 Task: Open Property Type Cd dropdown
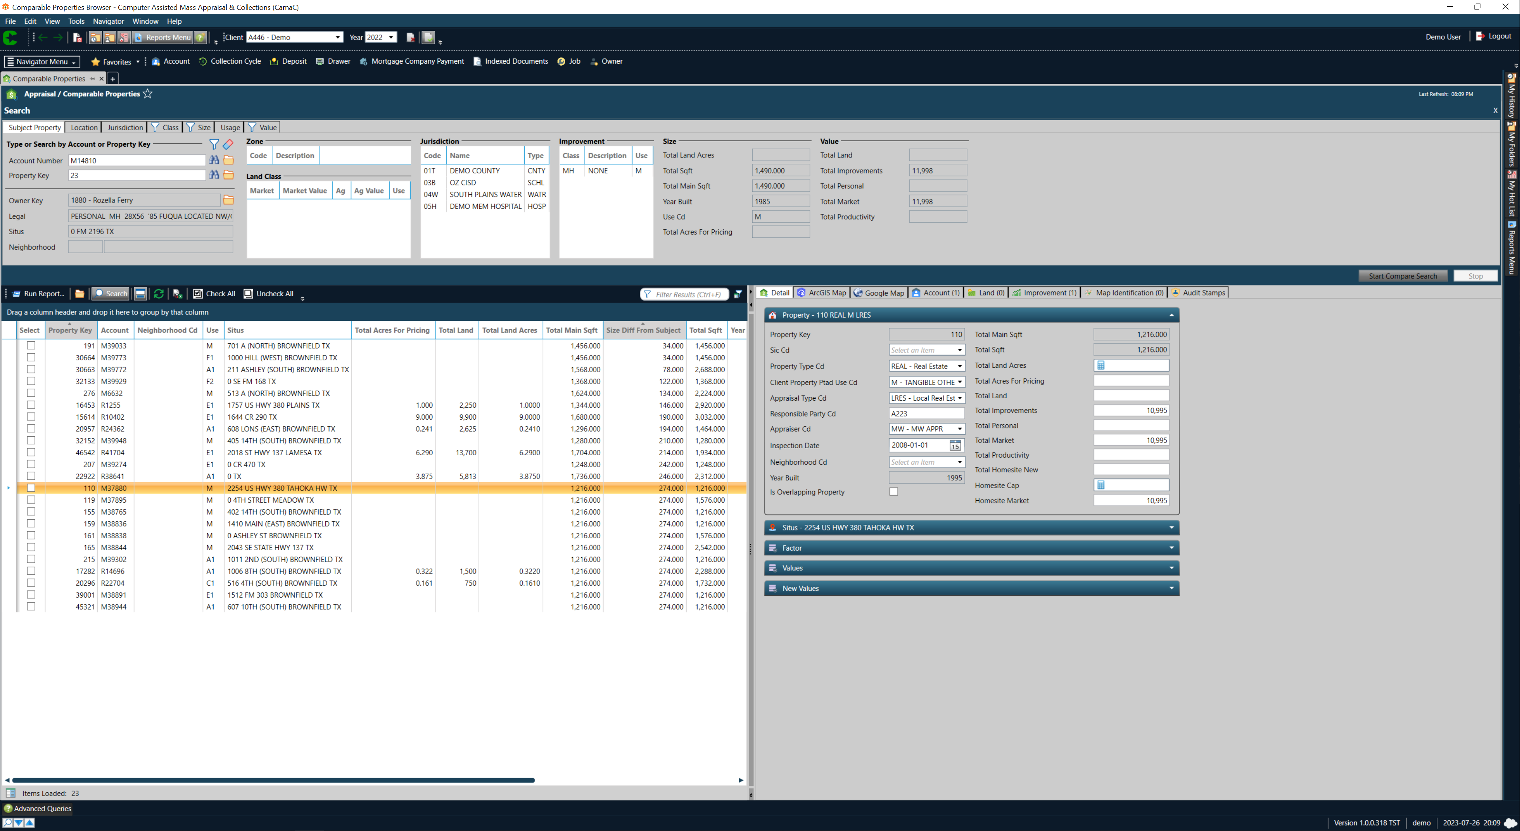click(x=926, y=366)
